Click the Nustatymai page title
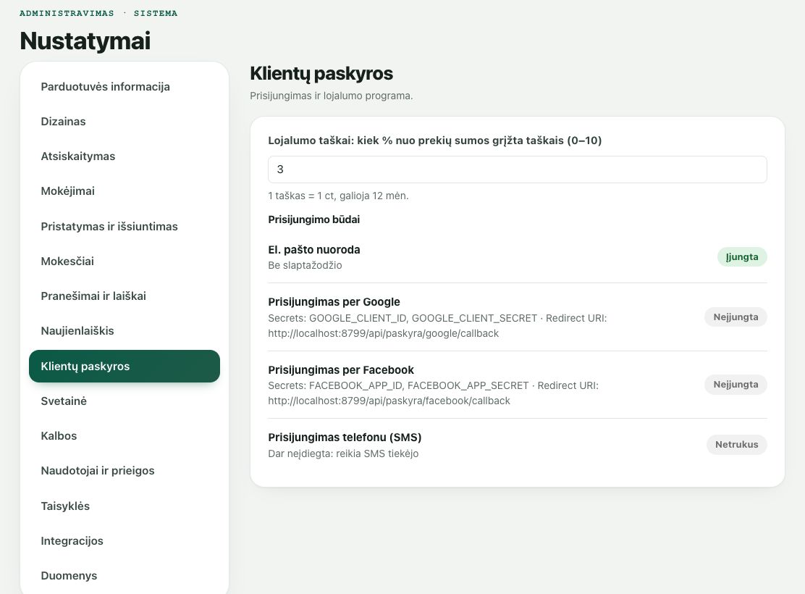 click(x=85, y=41)
